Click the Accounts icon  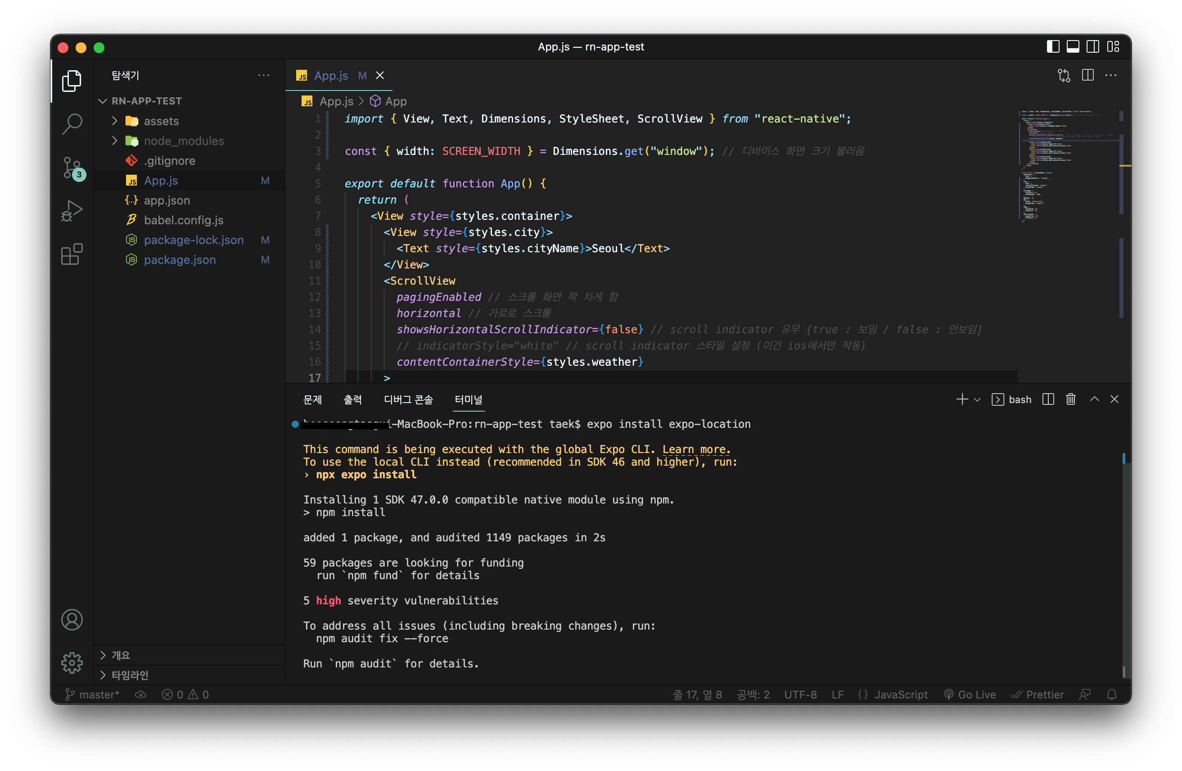pos(72,620)
